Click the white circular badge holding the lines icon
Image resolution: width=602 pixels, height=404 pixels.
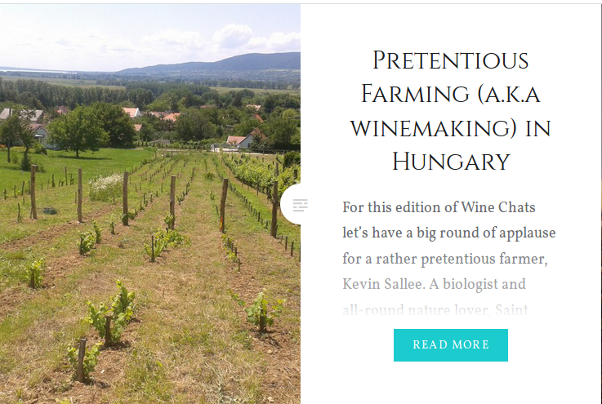tap(291, 204)
